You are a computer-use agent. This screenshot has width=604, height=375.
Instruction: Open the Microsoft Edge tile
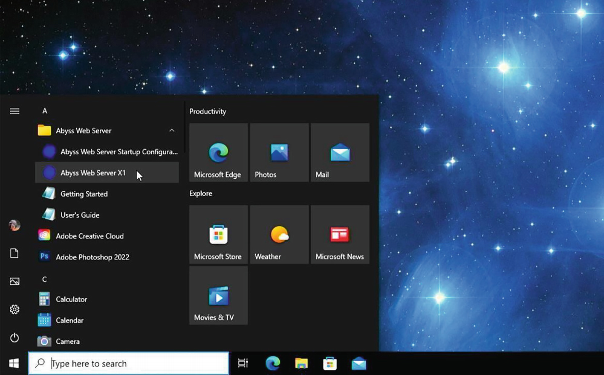(x=218, y=153)
